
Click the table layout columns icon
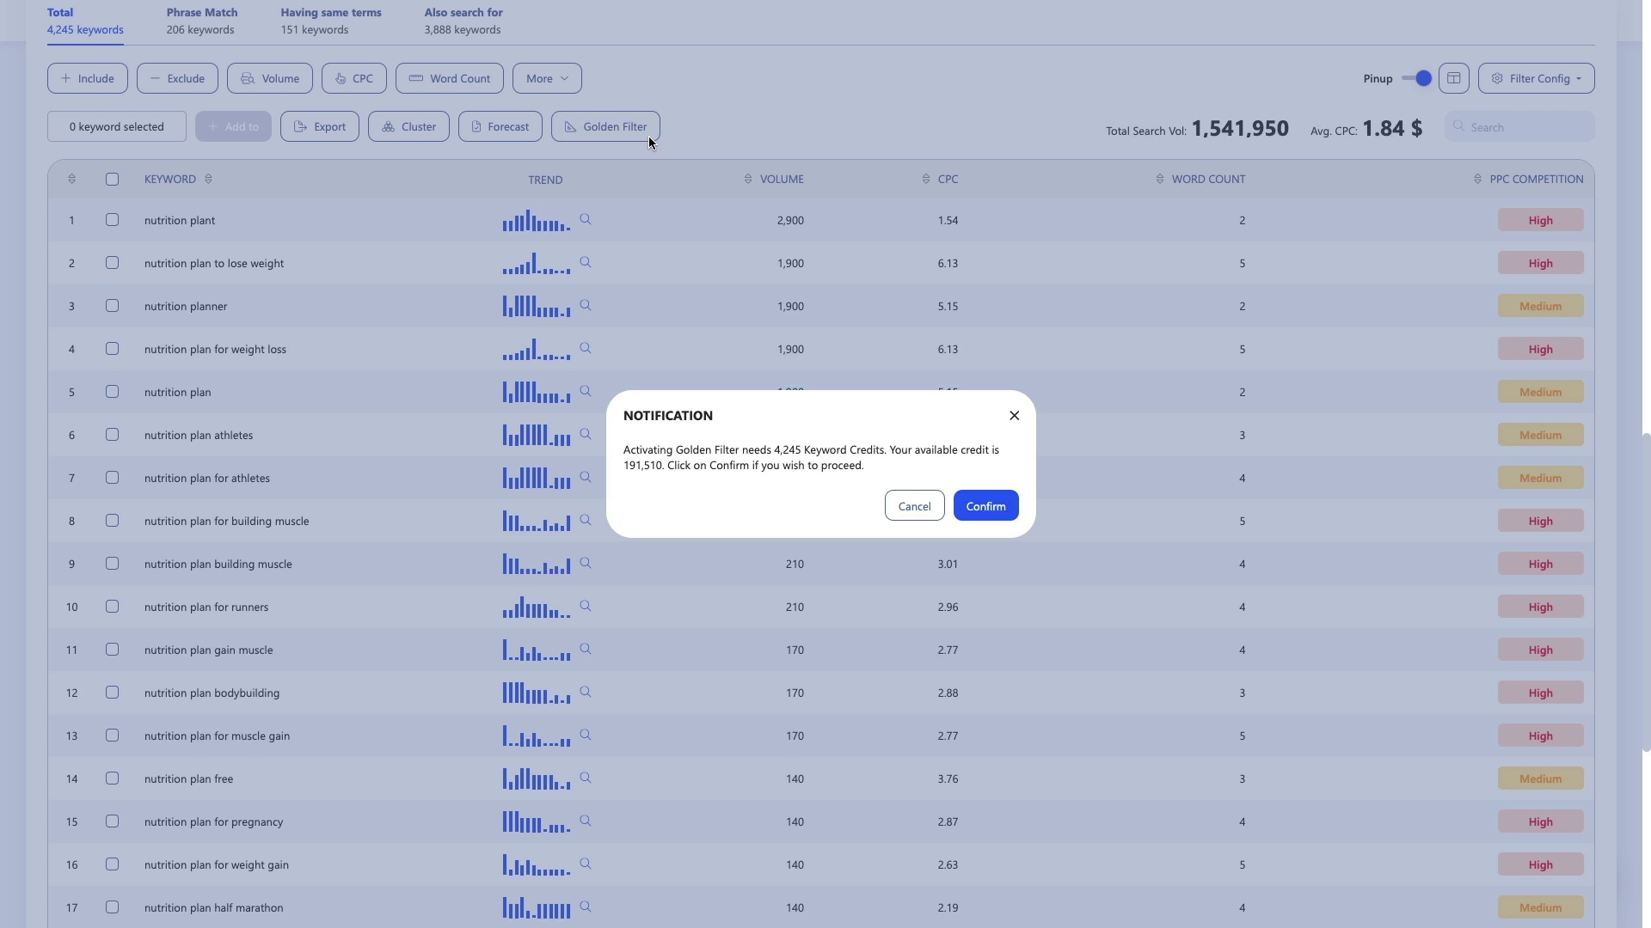tap(1453, 78)
